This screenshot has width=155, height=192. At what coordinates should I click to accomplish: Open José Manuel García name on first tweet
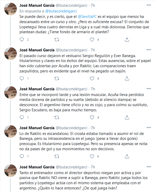click(37, 5)
